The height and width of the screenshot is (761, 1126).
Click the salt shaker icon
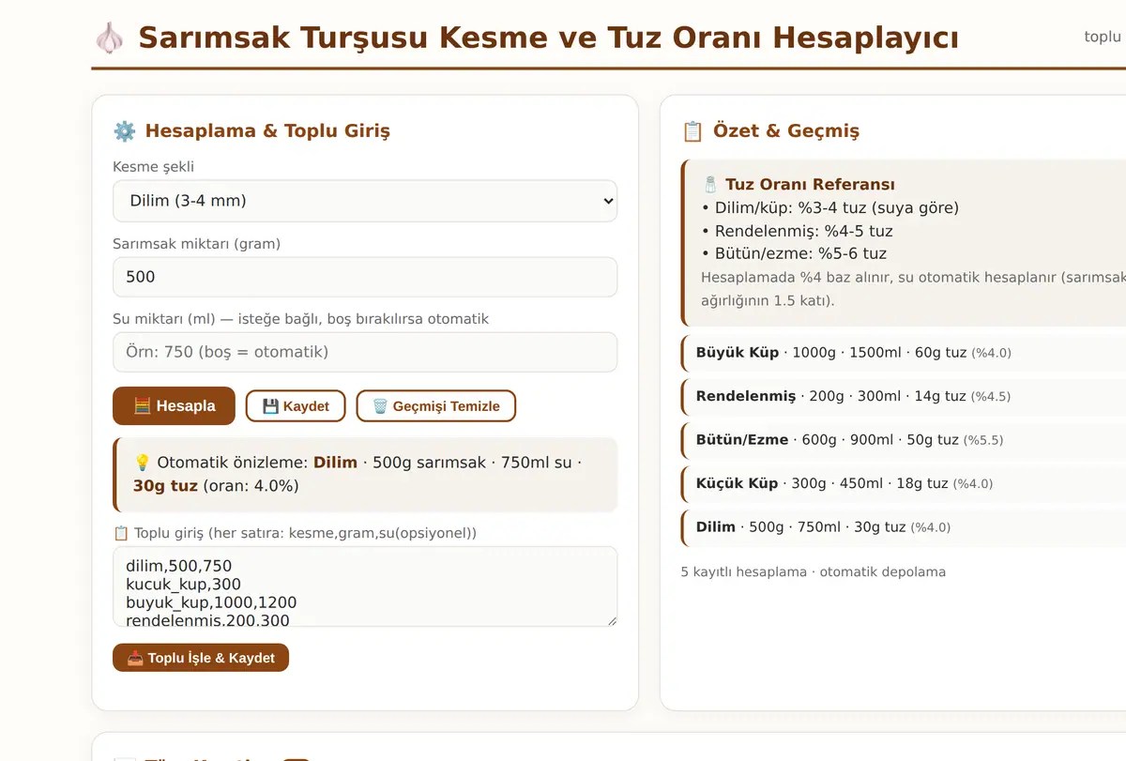click(710, 185)
